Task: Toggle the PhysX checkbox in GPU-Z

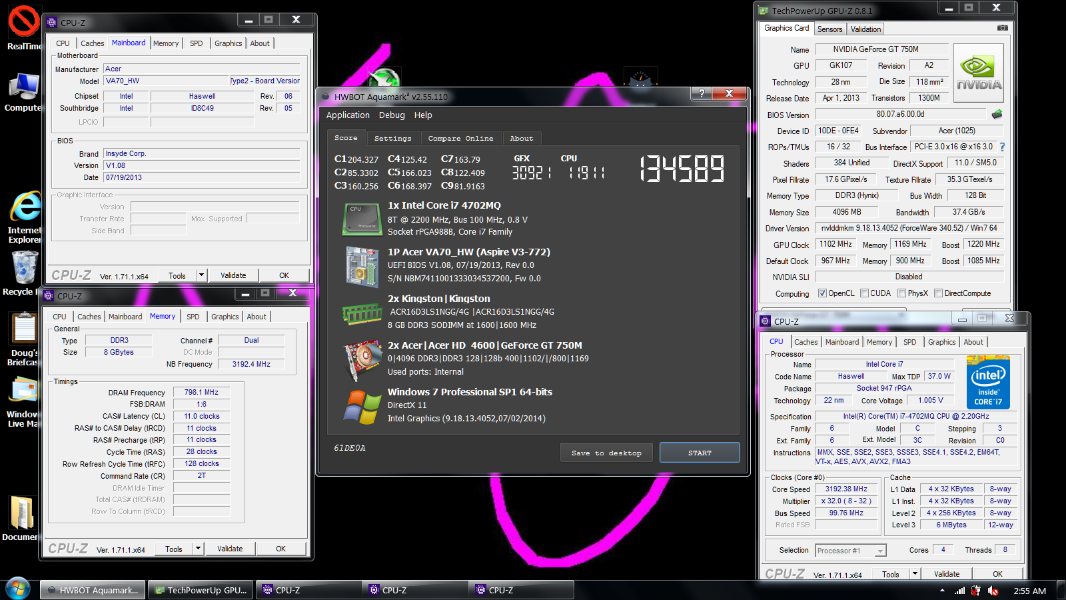Action: click(x=901, y=293)
